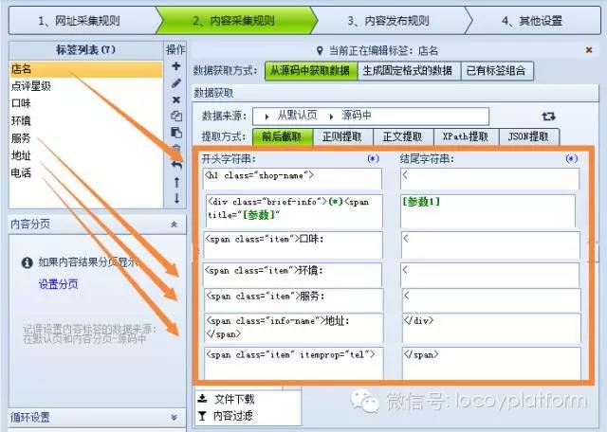607x432 pixels.
Task: Click the end string field containing [参数1]
Action: 487,210
